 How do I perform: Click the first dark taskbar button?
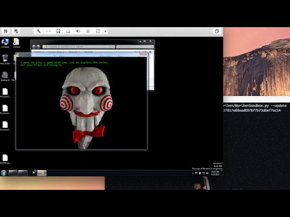point(13,173)
